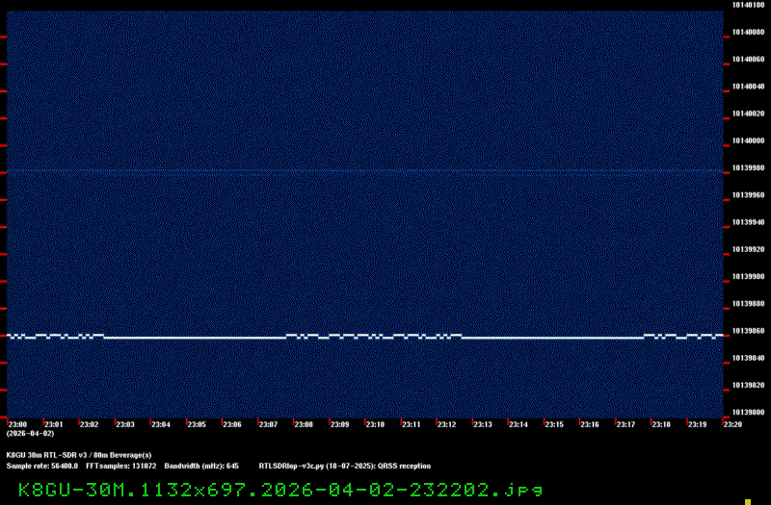Click the 23:01 time axis label

tap(53, 424)
